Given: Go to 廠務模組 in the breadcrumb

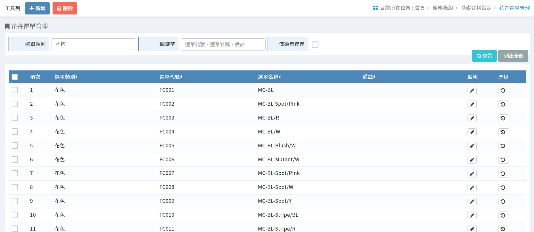Looking at the screenshot, I should pos(443,8).
